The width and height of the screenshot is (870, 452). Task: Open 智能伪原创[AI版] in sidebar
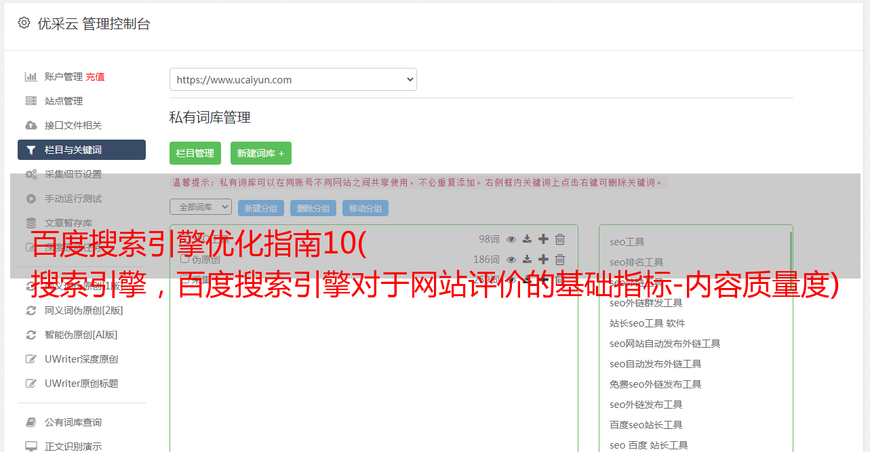(x=81, y=335)
